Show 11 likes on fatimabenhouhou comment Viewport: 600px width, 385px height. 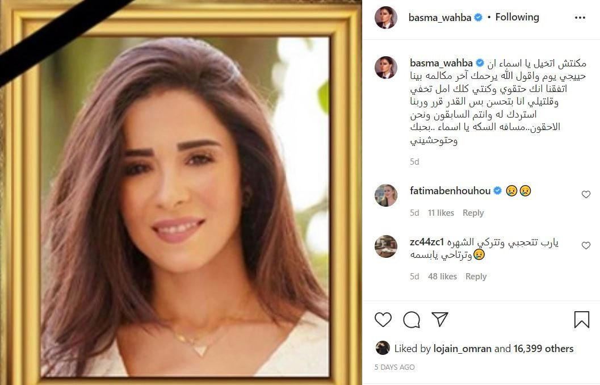point(441,213)
